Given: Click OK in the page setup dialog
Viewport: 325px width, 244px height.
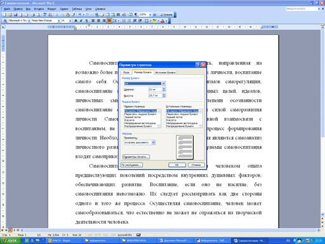Looking at the screenshot, I should click(177, 165).
